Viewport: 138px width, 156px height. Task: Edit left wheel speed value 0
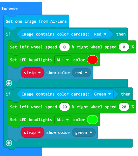(x=64, y=47)
